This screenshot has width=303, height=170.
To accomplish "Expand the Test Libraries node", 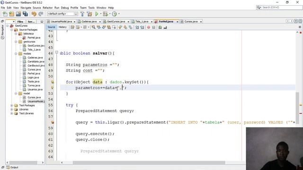I will click(11, 113).
